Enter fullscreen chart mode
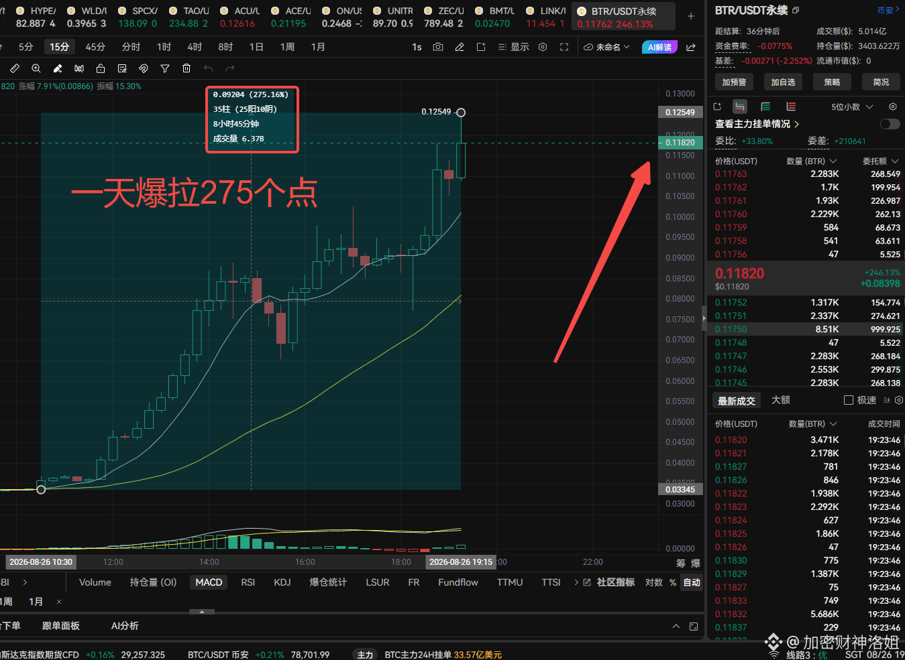 (564, 47)
